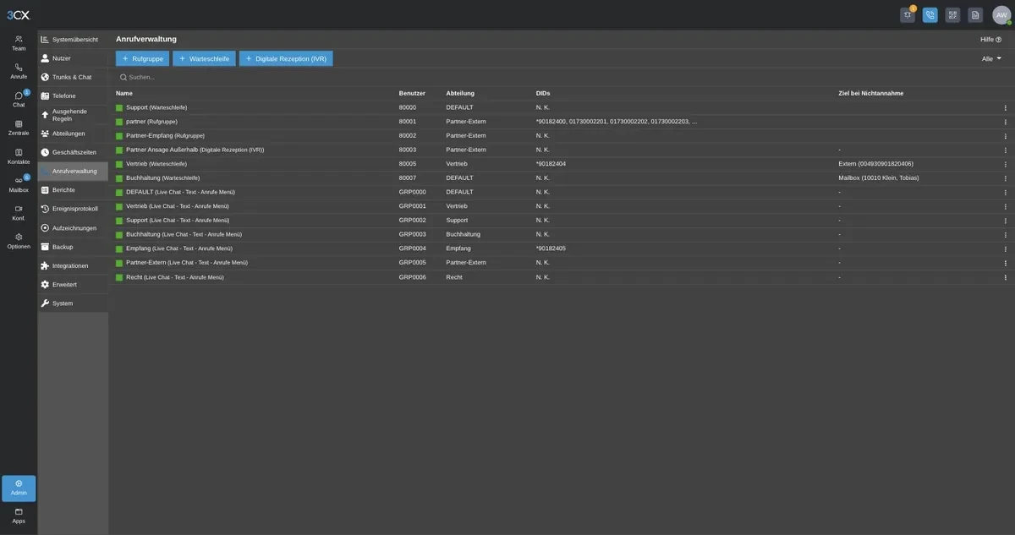Expand the Alle filter dropdown

click(991, 58)
